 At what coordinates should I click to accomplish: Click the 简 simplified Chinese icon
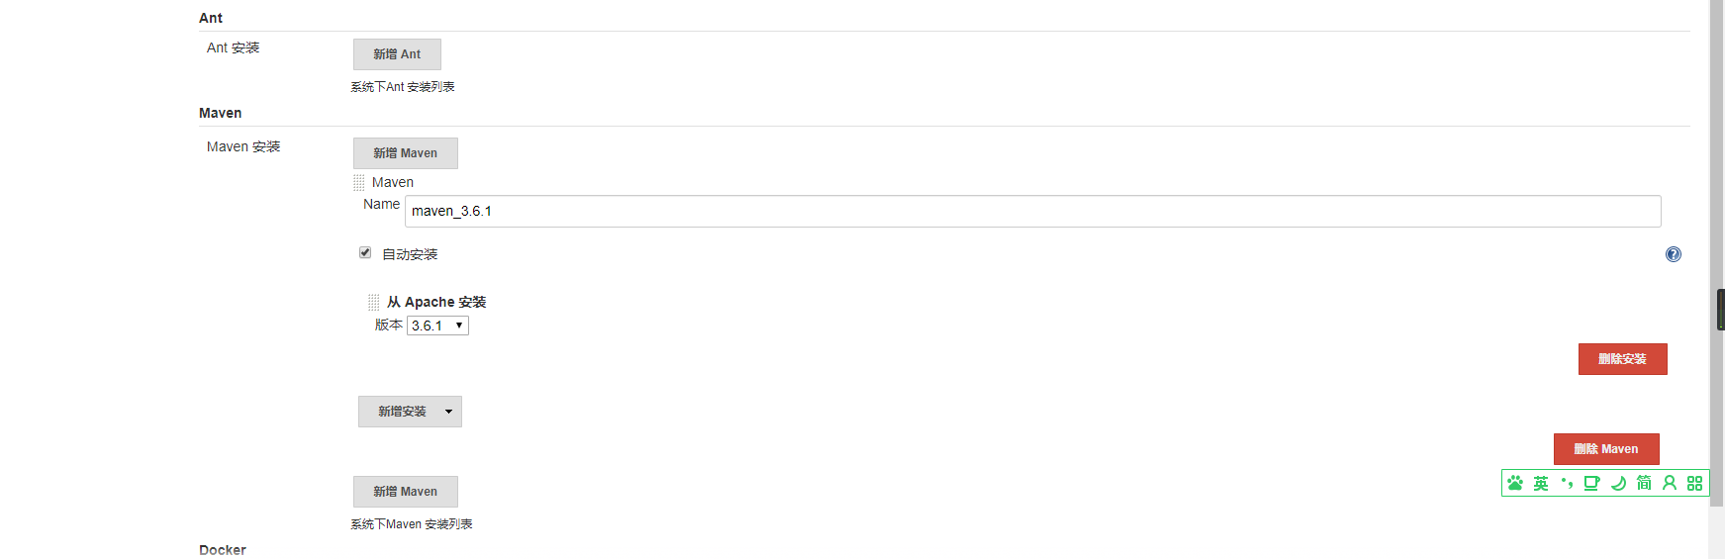pyautogui.click(x=1644, y=483)
